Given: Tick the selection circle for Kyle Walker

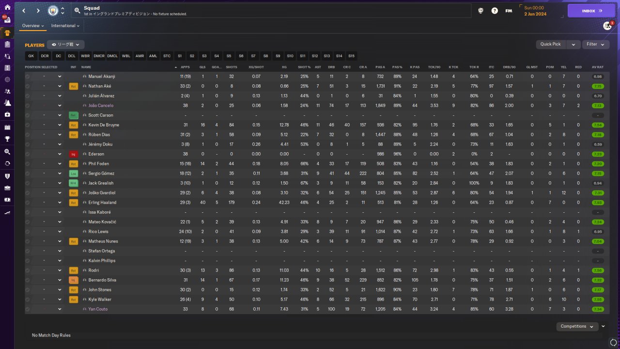Looking at the screenshot, I should tap(28, 300).
